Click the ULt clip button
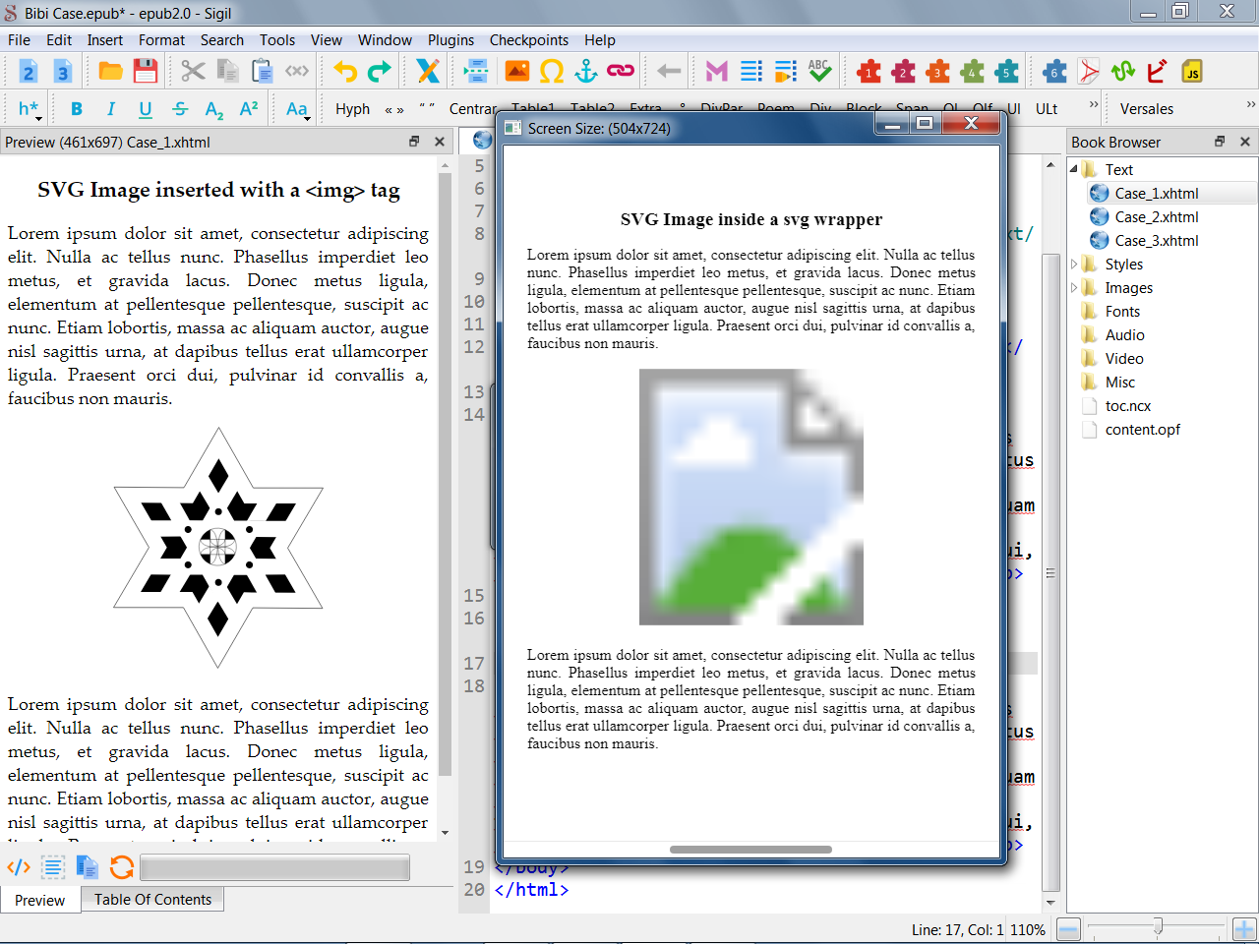Image resolution: width=1259 pixels, height=944 pixels. coord(1047,109)
